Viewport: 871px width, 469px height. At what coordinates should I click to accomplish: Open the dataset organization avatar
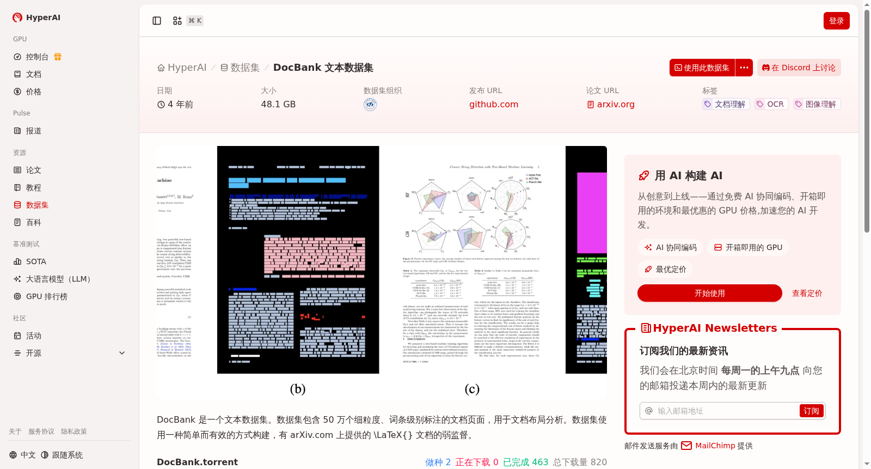[x=370, y=105]
